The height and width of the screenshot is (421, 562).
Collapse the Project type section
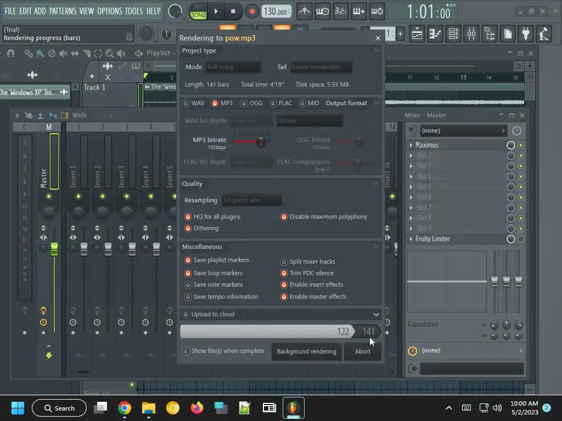(x=376, y=51)
